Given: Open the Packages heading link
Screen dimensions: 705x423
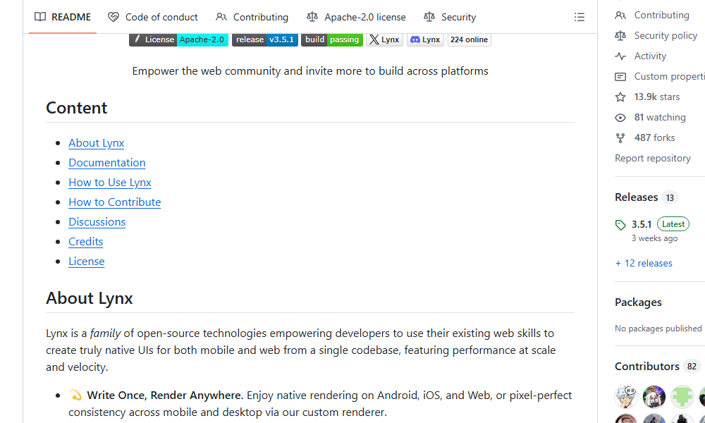Looking at the screenshot, I should tap(638, 302).
